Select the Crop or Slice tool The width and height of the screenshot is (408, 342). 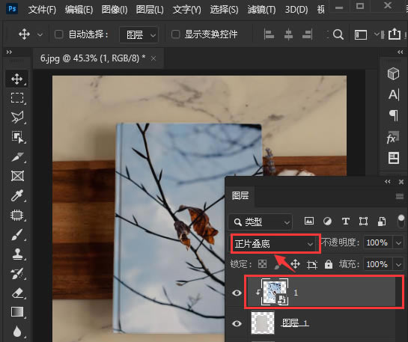(x=17, y=156)
